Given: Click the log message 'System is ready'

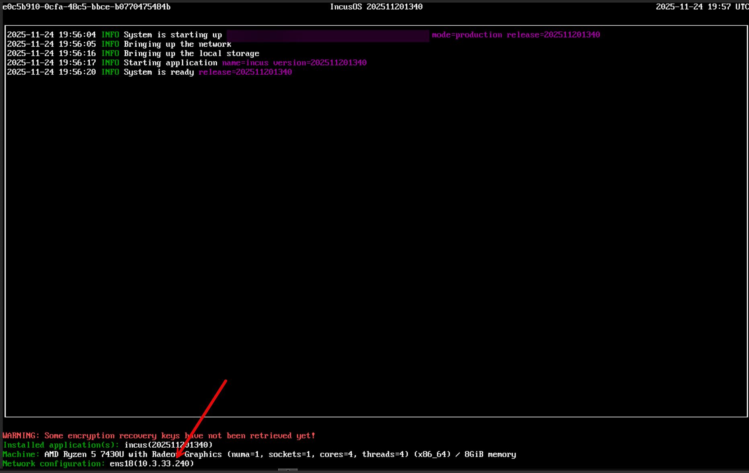Looking at the screenshot, I should click(159, 72).
